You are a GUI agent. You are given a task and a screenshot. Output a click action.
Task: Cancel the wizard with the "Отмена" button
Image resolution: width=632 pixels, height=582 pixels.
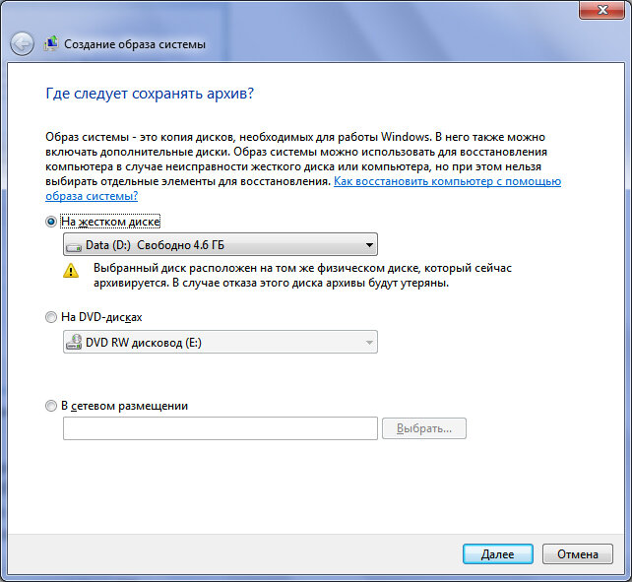[x=577, y=554]
